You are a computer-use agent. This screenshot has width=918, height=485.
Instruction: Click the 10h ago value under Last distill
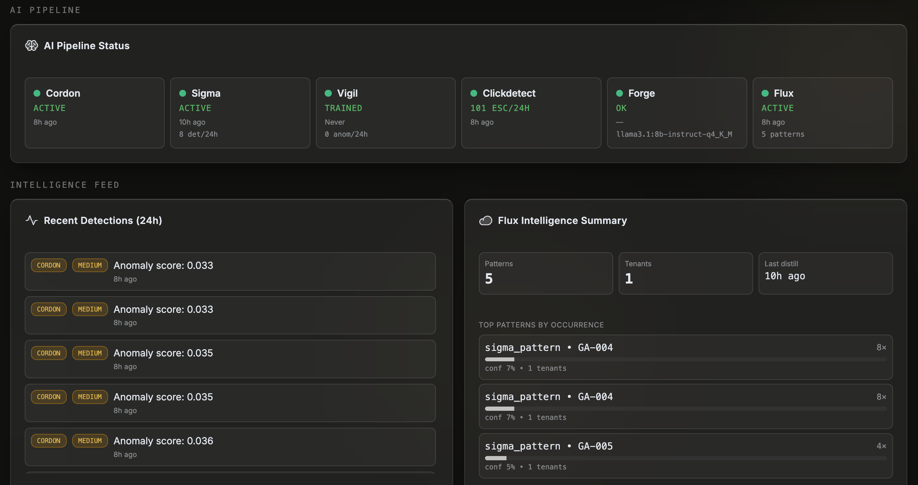click(x=784, y=276)
